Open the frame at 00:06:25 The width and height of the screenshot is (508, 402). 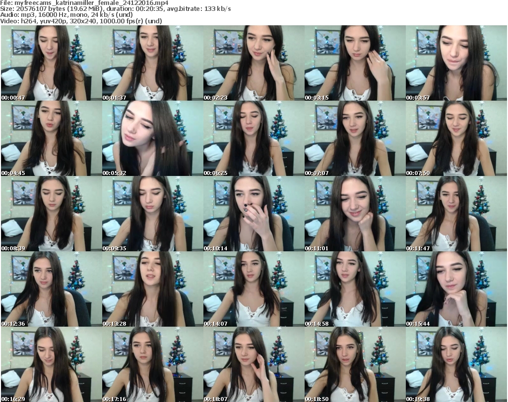[x=254, y=138]
